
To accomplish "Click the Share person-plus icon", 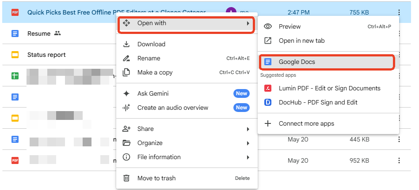I will click(126, 129).
